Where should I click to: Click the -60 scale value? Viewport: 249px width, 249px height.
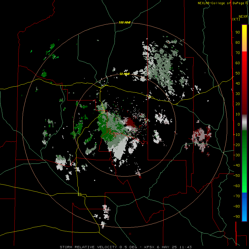pyautogui.click(x=237, y=186)
